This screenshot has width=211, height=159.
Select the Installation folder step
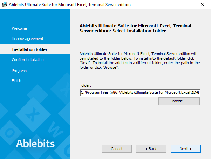pos(29,49)
